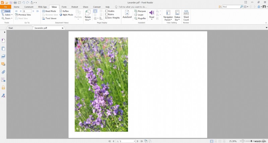Open the Digital Signatures panel in sidebar

click(3, 96)
